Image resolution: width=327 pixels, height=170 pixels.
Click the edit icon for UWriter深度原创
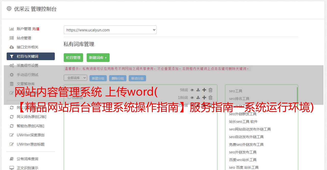pos(11,135)
